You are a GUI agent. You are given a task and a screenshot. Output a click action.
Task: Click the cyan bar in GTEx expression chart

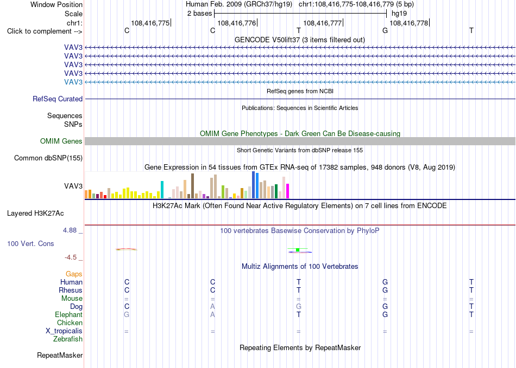point(162,190)
